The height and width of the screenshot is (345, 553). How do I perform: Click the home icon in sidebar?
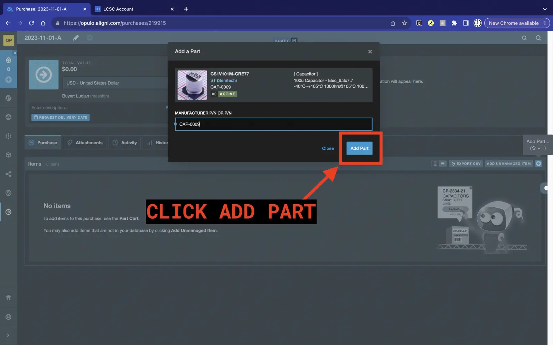[9, 297]
